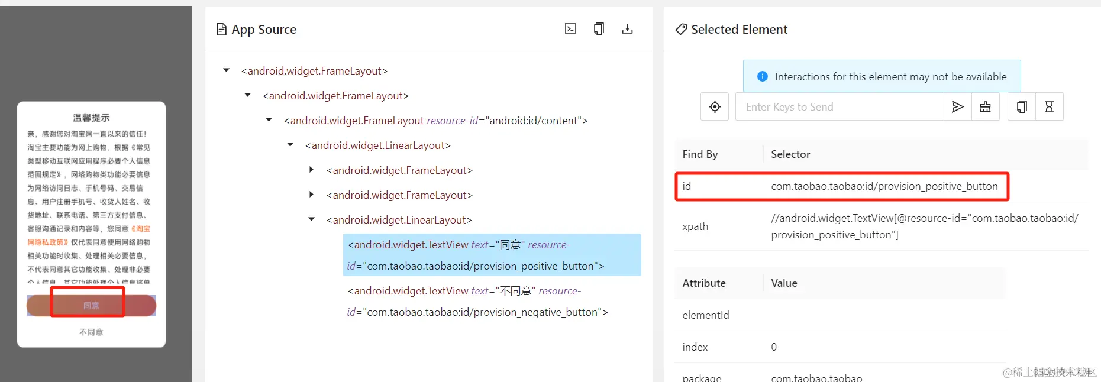Collapse the android:id/content FrameLayout node

click(x=269, y=120)
